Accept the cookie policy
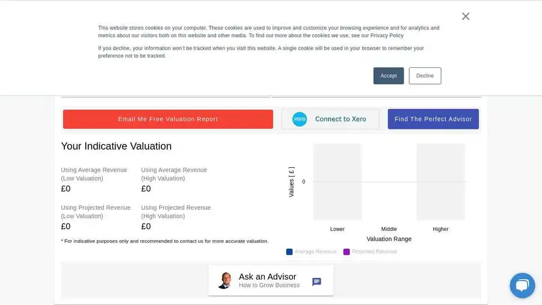This screenshot has width=542, height=305. point(388,76)
